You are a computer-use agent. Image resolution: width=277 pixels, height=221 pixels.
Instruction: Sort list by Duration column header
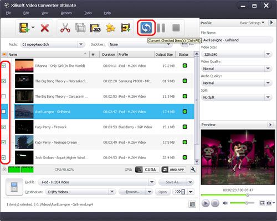(x=109, y=55)
